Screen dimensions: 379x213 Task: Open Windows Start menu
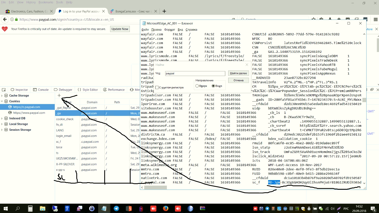tap(5, 208)
